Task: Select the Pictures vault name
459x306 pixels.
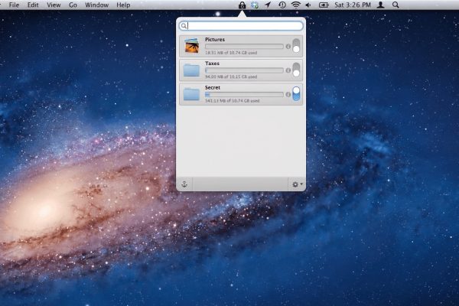Action: pos(215,39)
